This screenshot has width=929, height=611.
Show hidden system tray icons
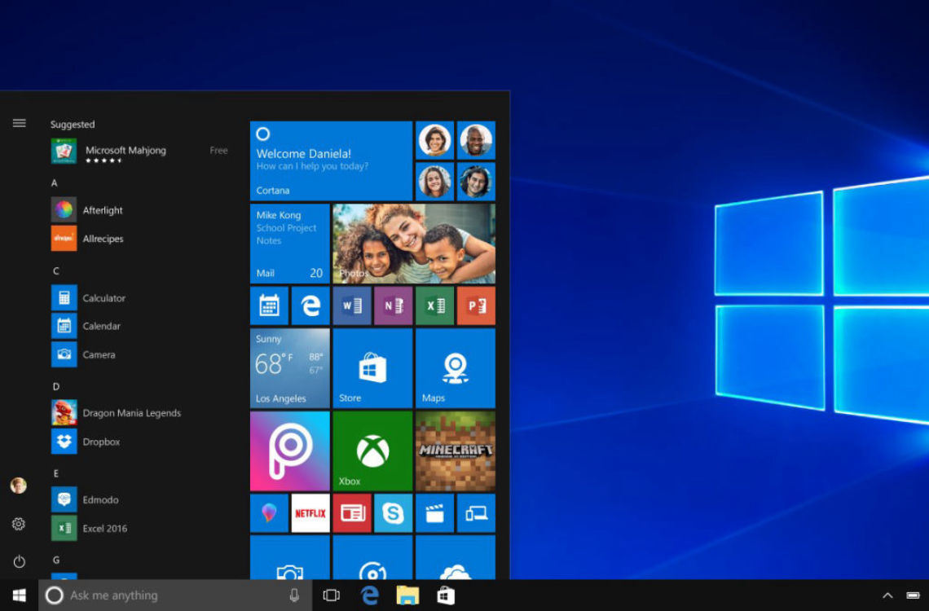click(x=887, y=596)
